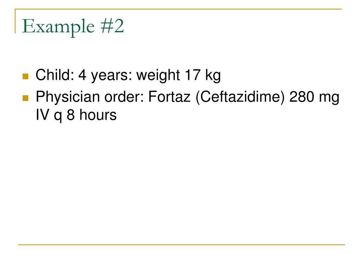Click the word 'Example' in the title
Screen dimensions: 363x272
click(x=58, y=27)
